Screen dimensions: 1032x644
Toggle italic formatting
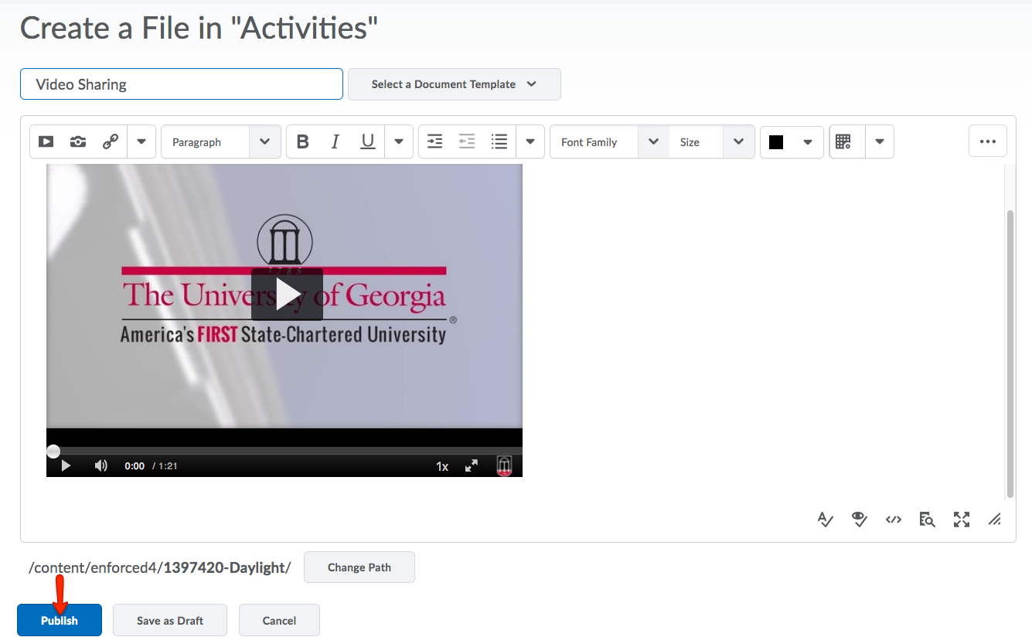(x=335, y=142)
